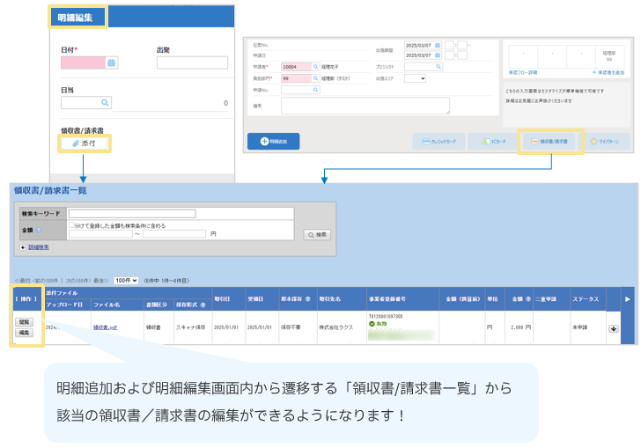This screenshot has width=641, height=448.
Task: Expand the 詳細検索 section
Action: click(22, 248)
